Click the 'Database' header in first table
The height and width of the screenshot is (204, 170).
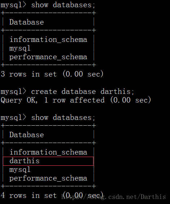pos(27,22)
